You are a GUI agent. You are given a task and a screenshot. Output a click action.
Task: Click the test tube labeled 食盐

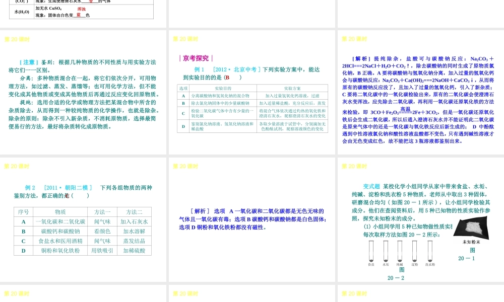click(x=371, y=251)
